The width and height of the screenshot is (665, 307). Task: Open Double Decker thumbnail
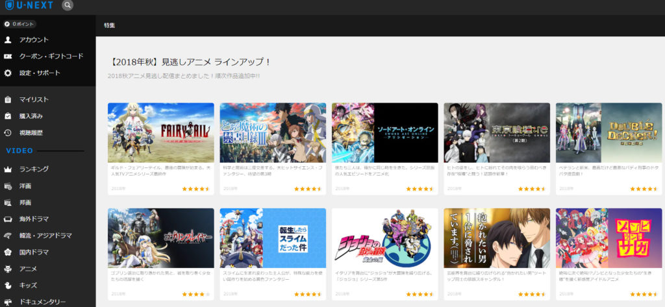click(609, 132)
